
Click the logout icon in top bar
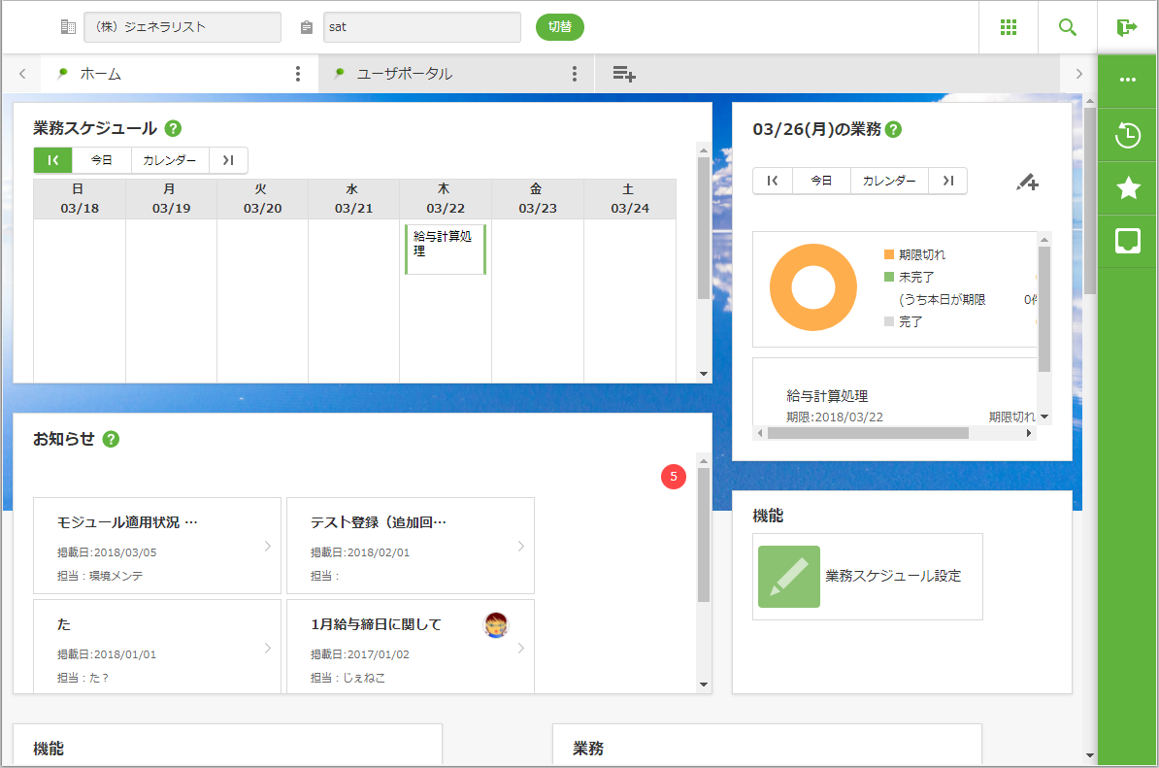click(x=1127, y=27)
